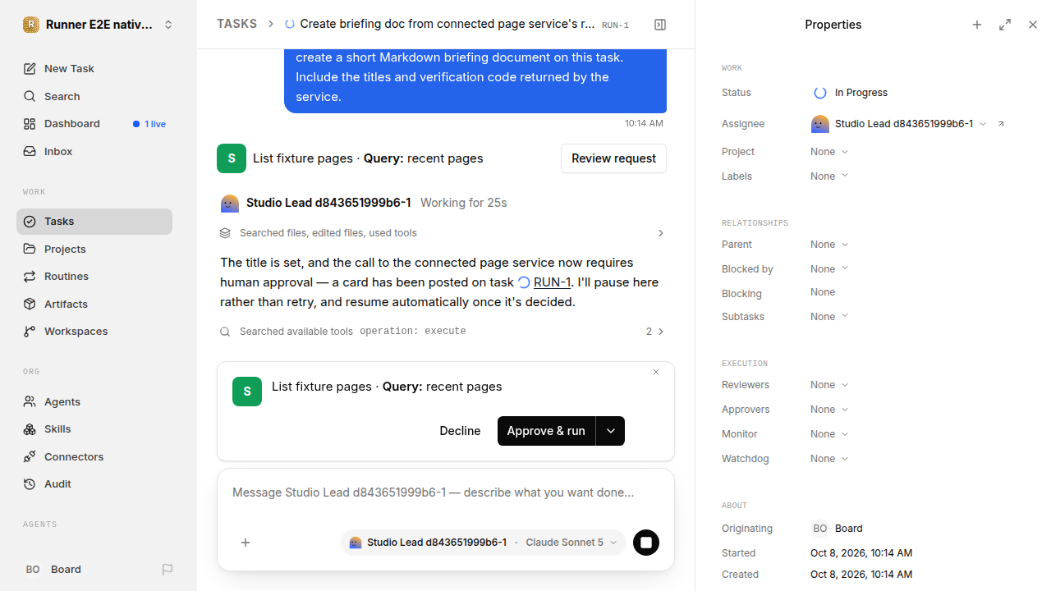Click the Review request button
Screen dimensions: 1051x591
(x=613, y=158)
